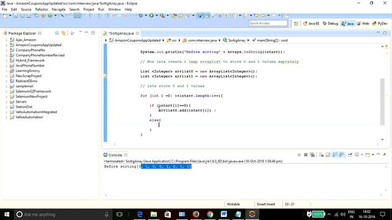
Task: Click the Windows Start button
Action: tap(7, 215)
